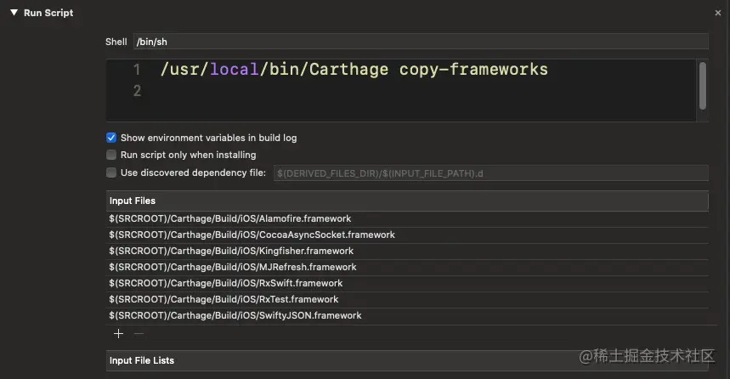This screenshot has width=730, height=379.
Task: Select the Alamofire.framework input file
Action: [x=407, y=219]
